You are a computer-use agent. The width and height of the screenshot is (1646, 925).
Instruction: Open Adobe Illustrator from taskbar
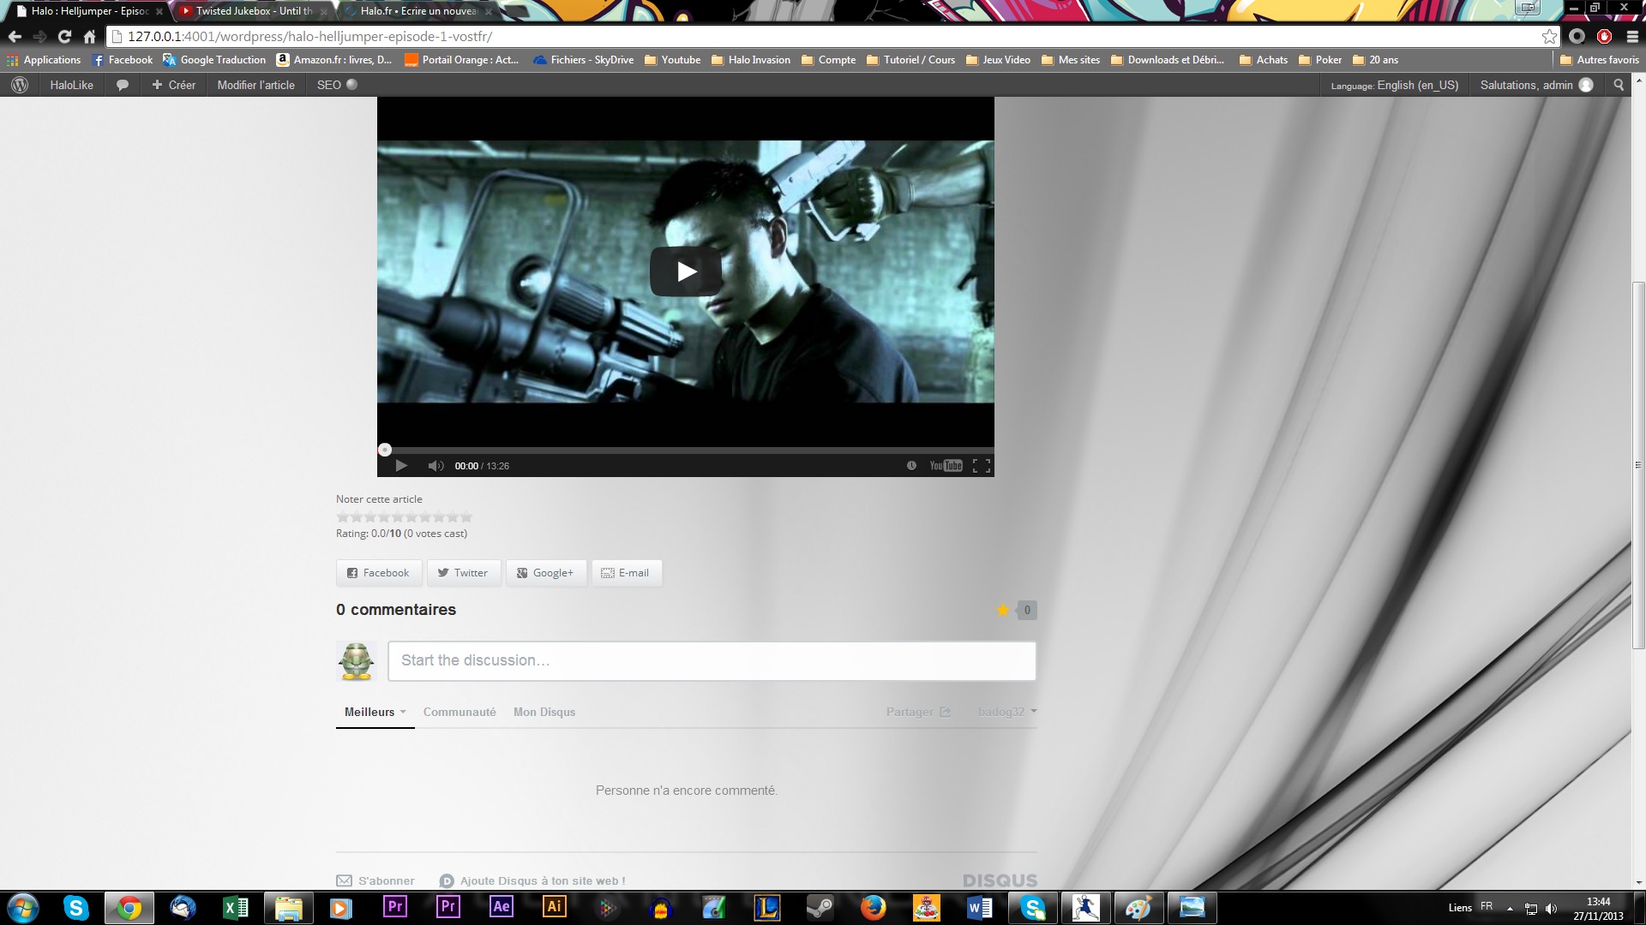click(554, 908)
